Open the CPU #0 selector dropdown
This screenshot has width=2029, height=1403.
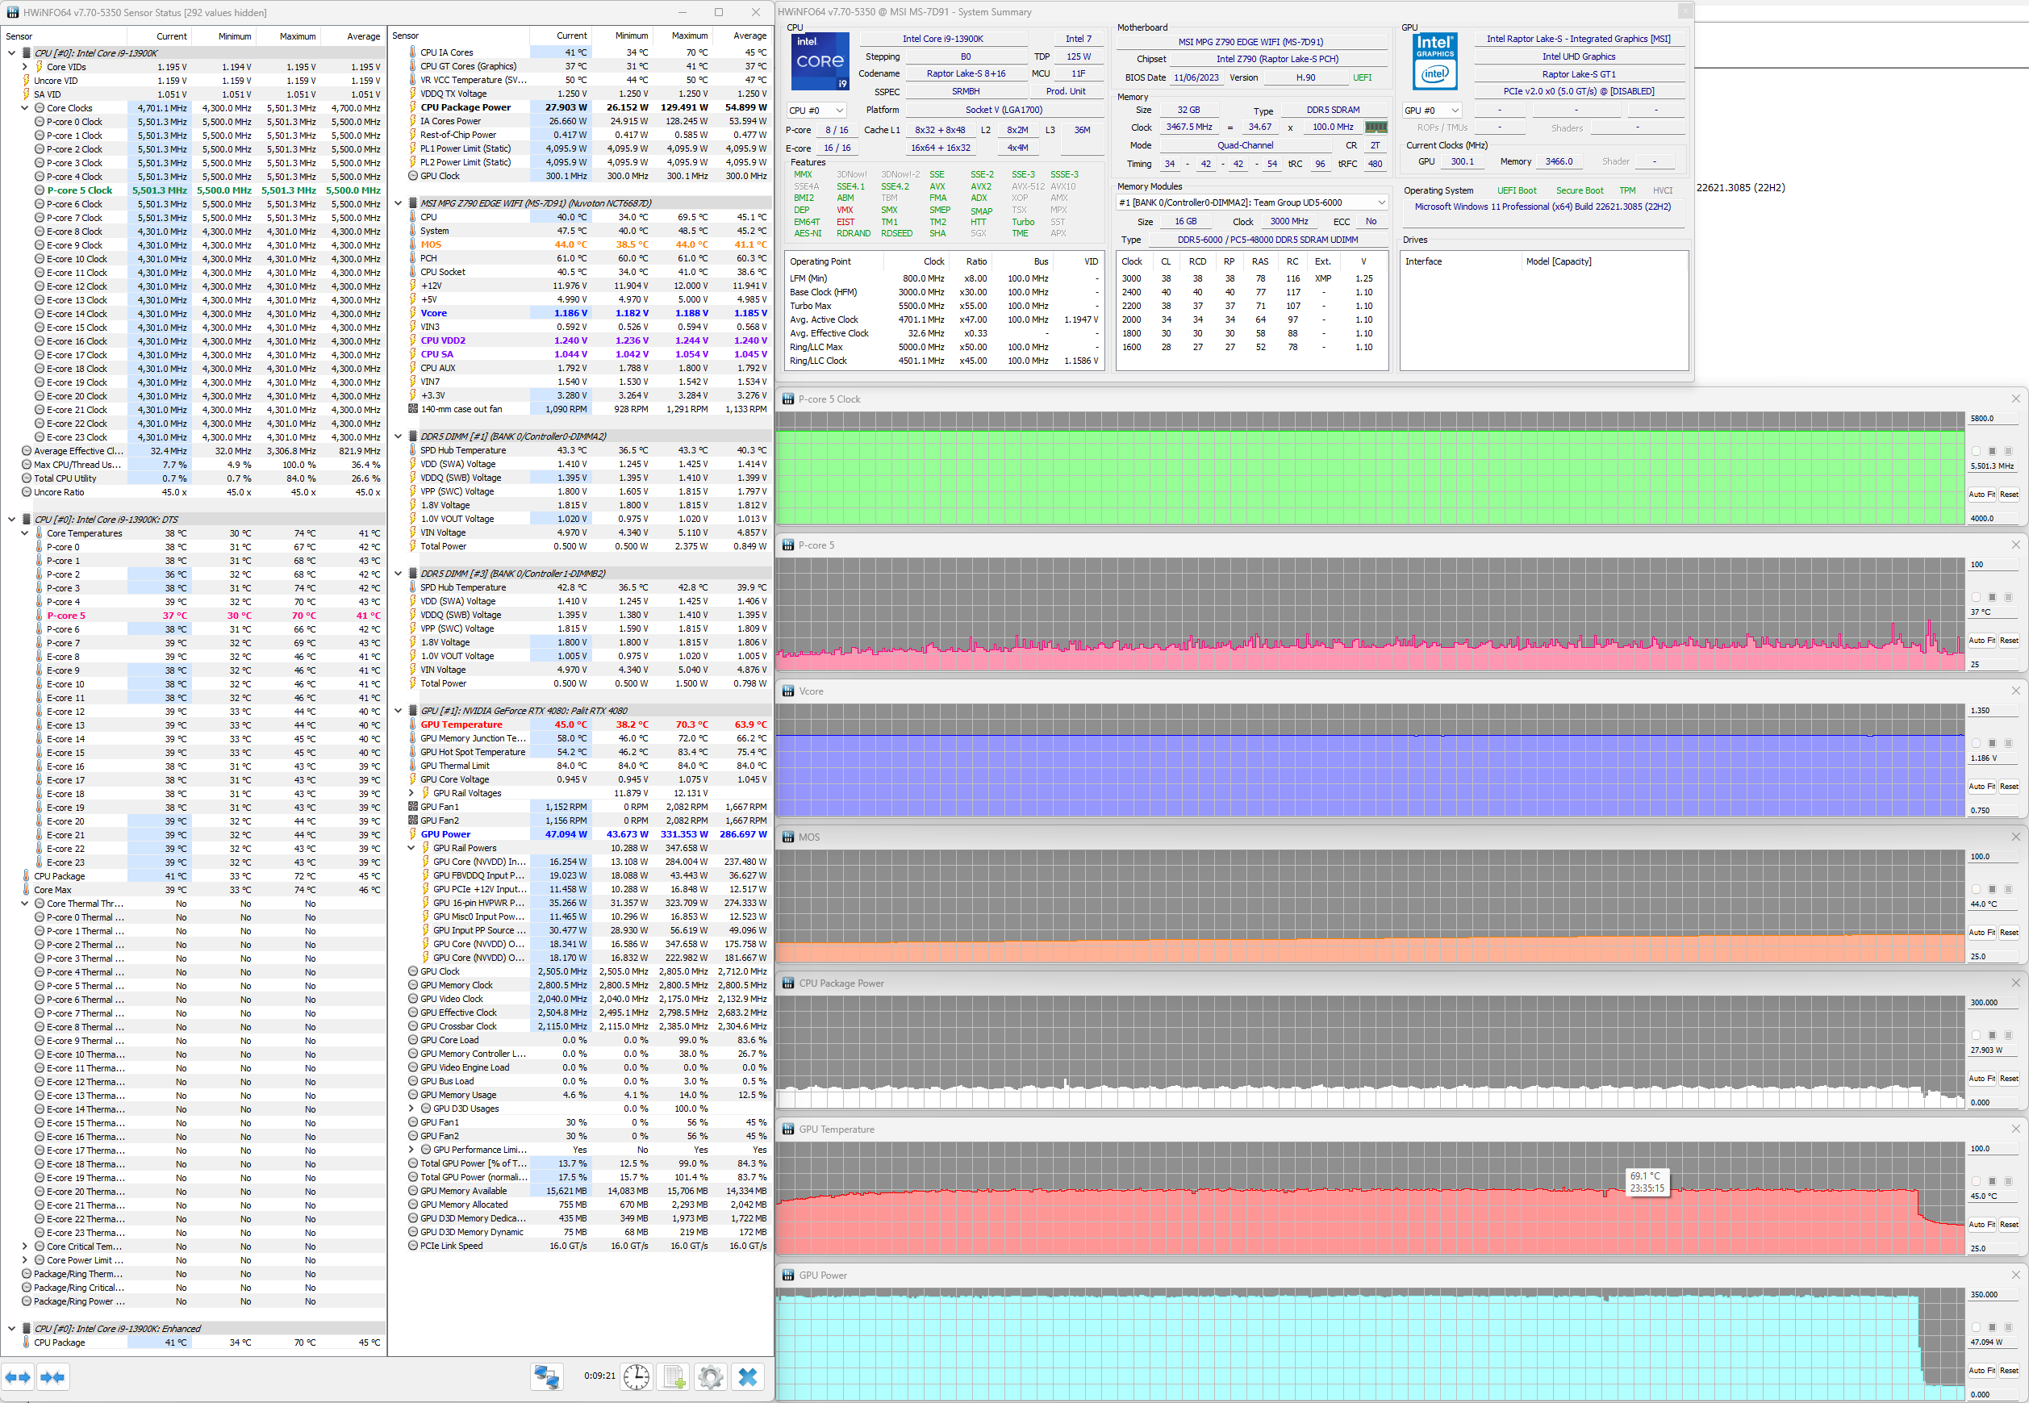click(x=815, y=111)
